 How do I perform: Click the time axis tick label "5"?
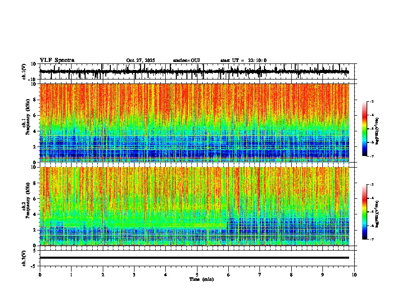(x=197, y=275)
